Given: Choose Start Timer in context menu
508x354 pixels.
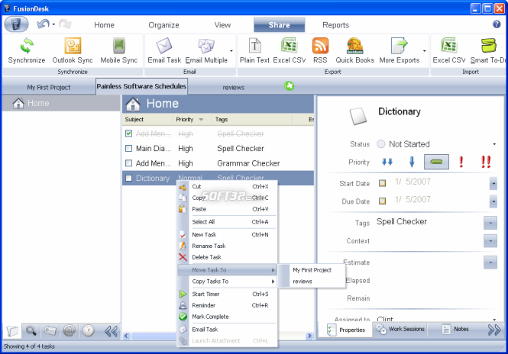Looking at the screenshot, I should click(x=228, y=294).
